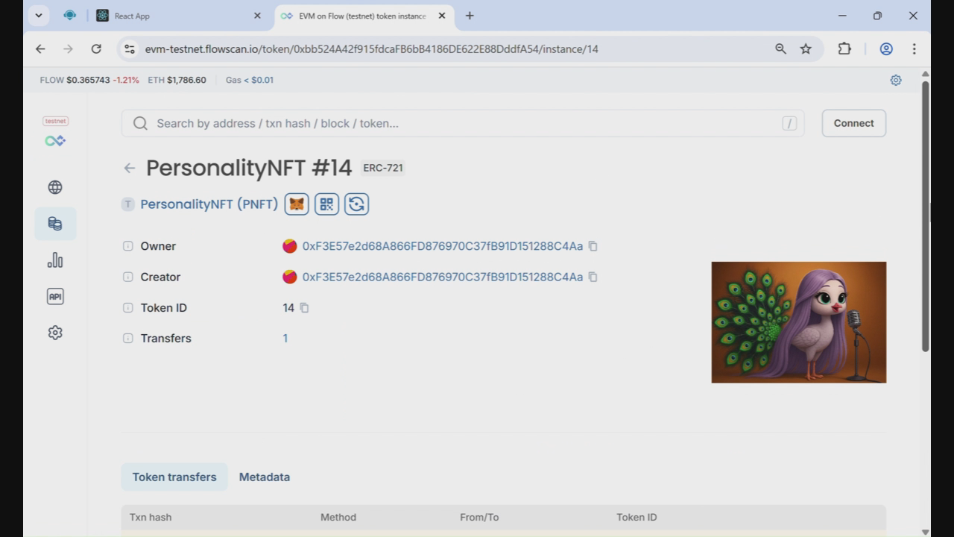
Task: Click the back arrow beside PersonalityNFT #14
Action: point(130,168)
